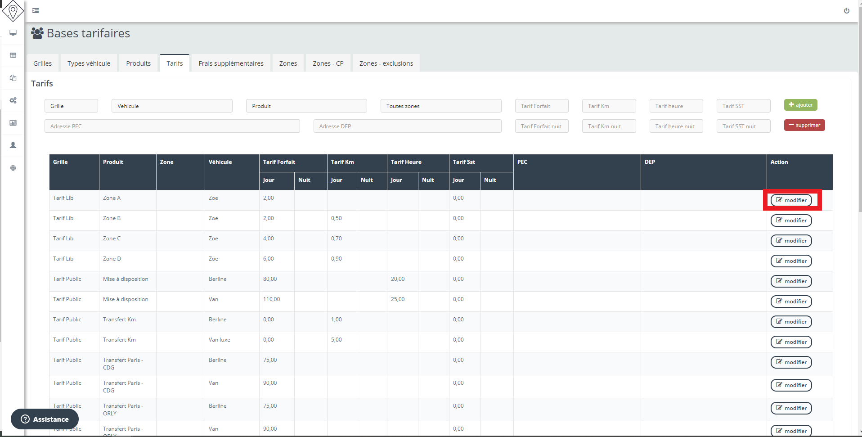Click modifier for Tarif Lib Zone A
862x437 pixels.
click(x=791, y=200)
